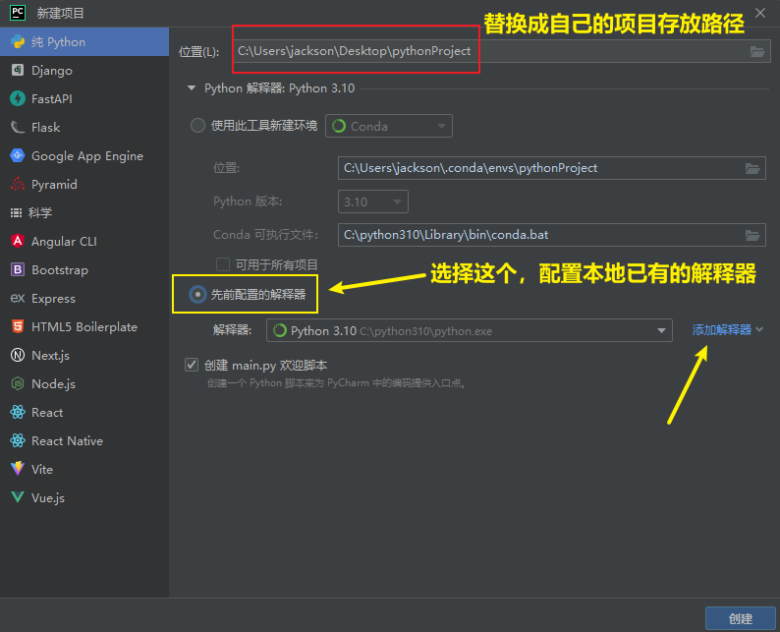The image size is (780, 632).
Task: Collapse the Python interpreter section
Action: coord(192,88)
